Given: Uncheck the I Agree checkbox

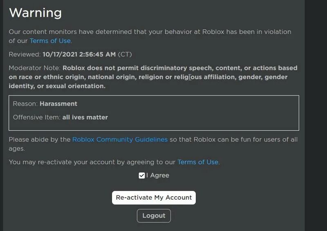Looking at the screenshot, I should 141,175.
